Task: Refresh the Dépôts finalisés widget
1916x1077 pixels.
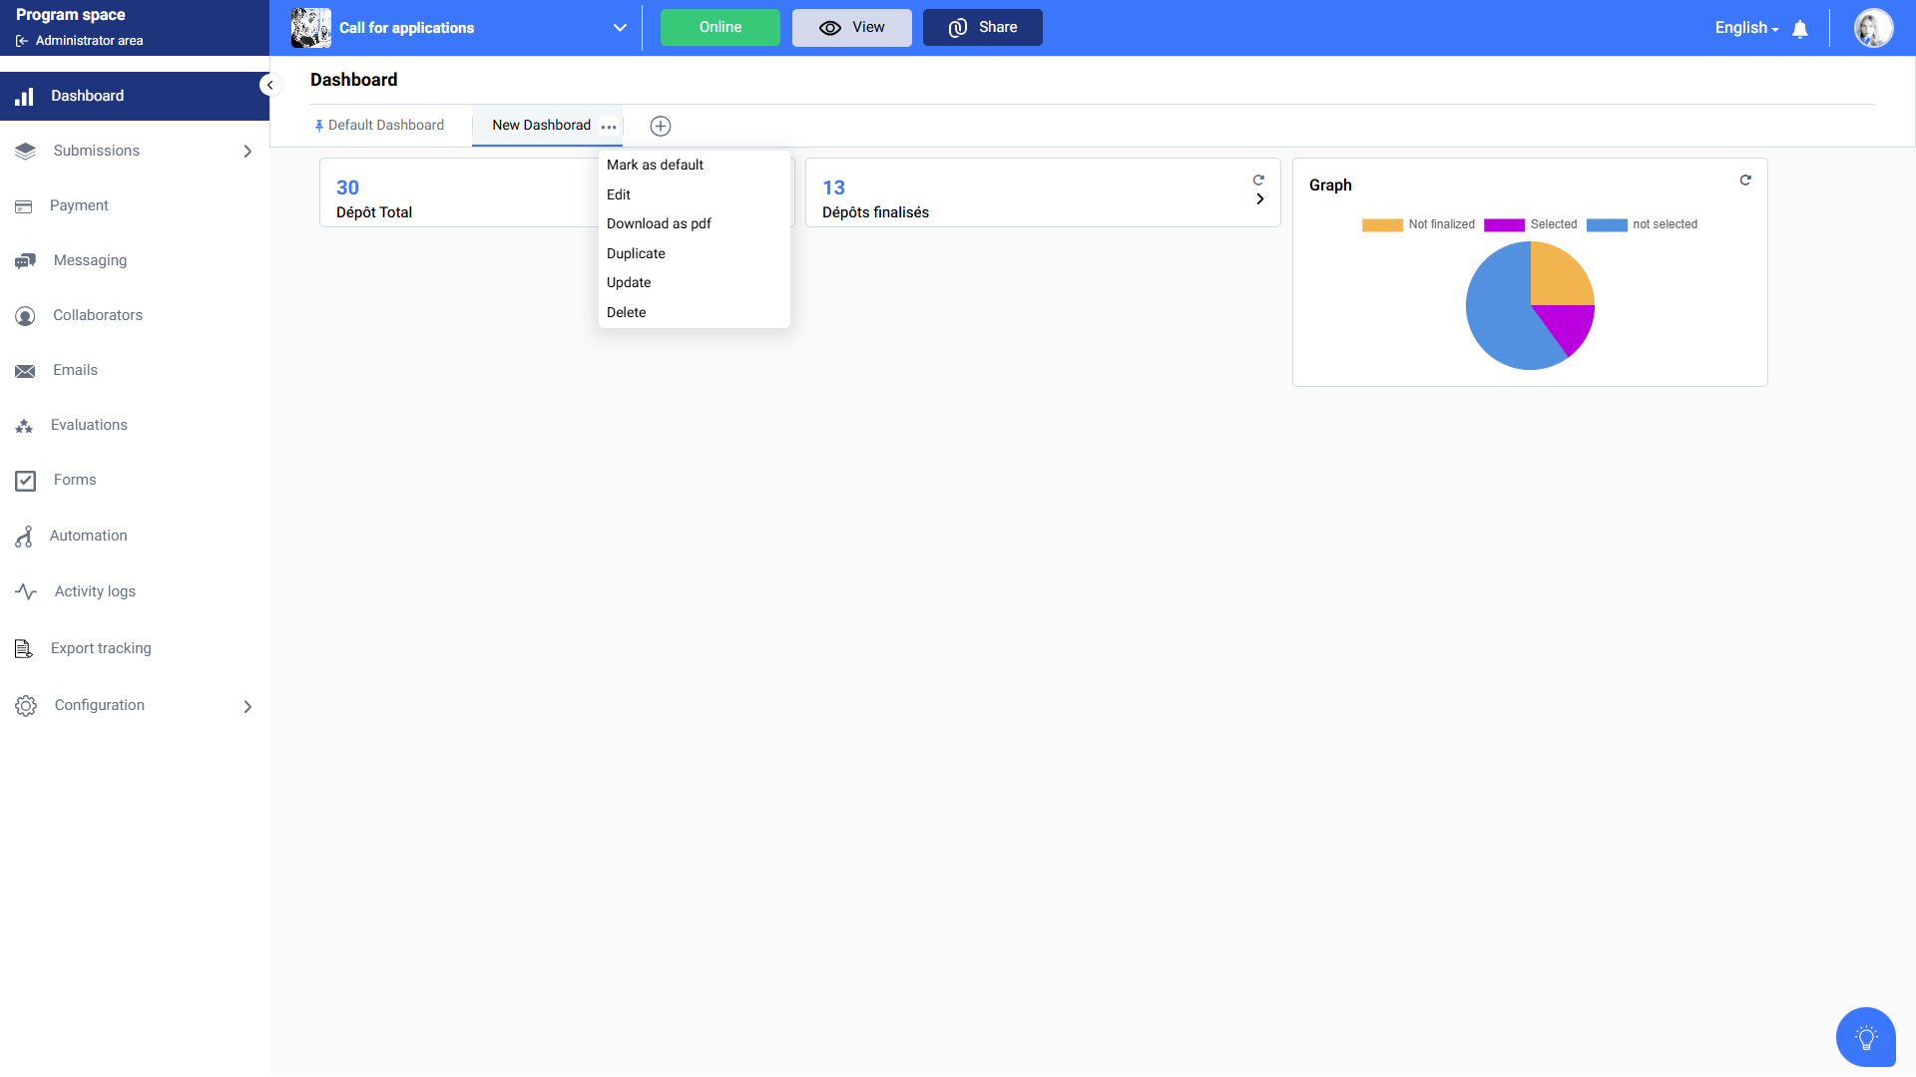Action: point(1258,180)
